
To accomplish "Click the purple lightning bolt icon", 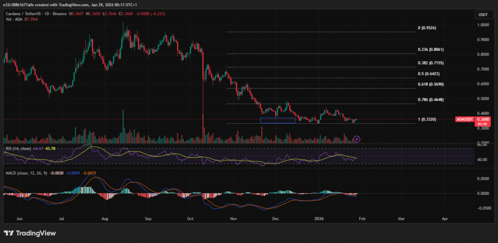I will [x=356, y=139].
